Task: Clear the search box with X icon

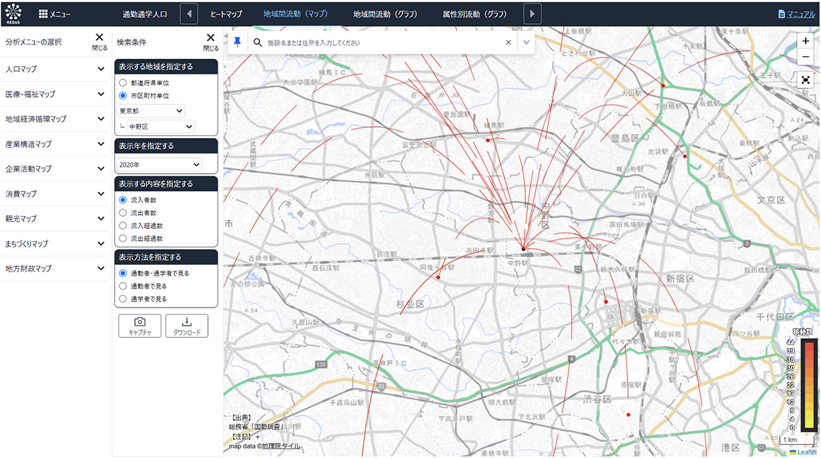Action: coord(508,42)
